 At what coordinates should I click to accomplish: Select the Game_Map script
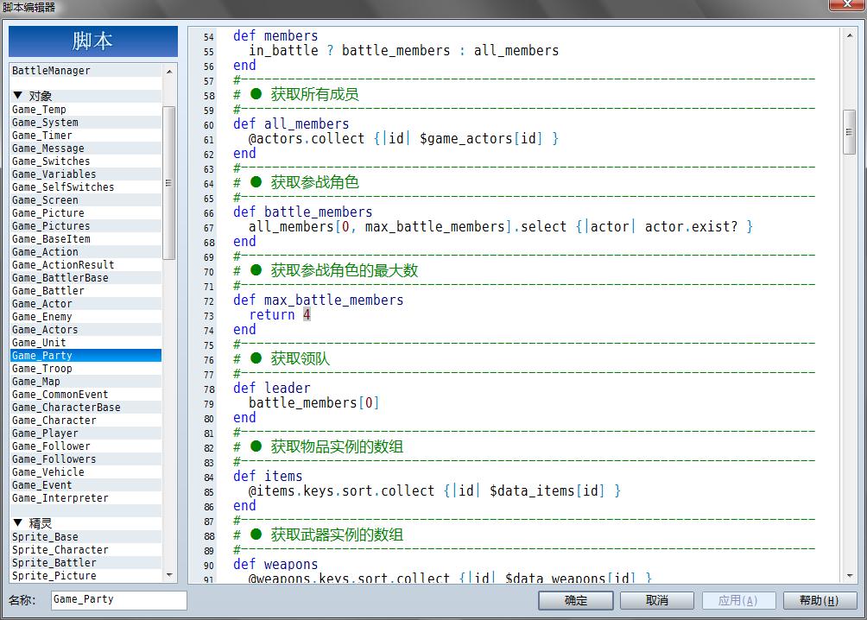pyautogui.click(x=85, y=382)
